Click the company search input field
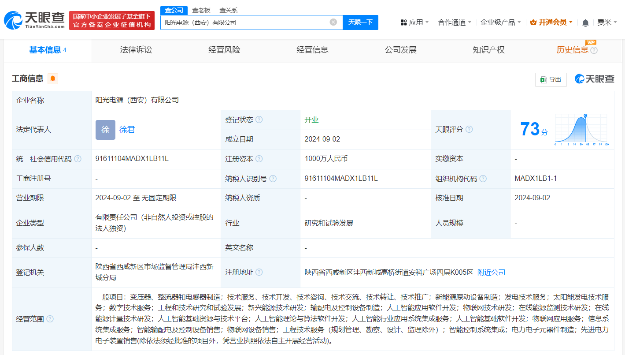 247,22
